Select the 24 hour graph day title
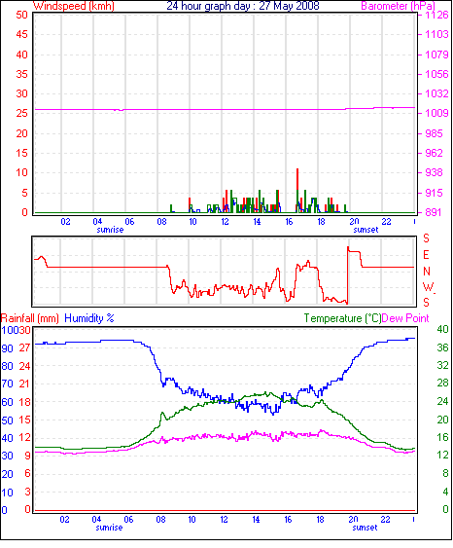The width and height of the screenshot is (453, 548). [243, 6]
